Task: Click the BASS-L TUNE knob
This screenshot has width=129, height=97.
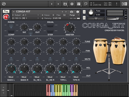Action: pyautogui.click(x=11, y=42)
